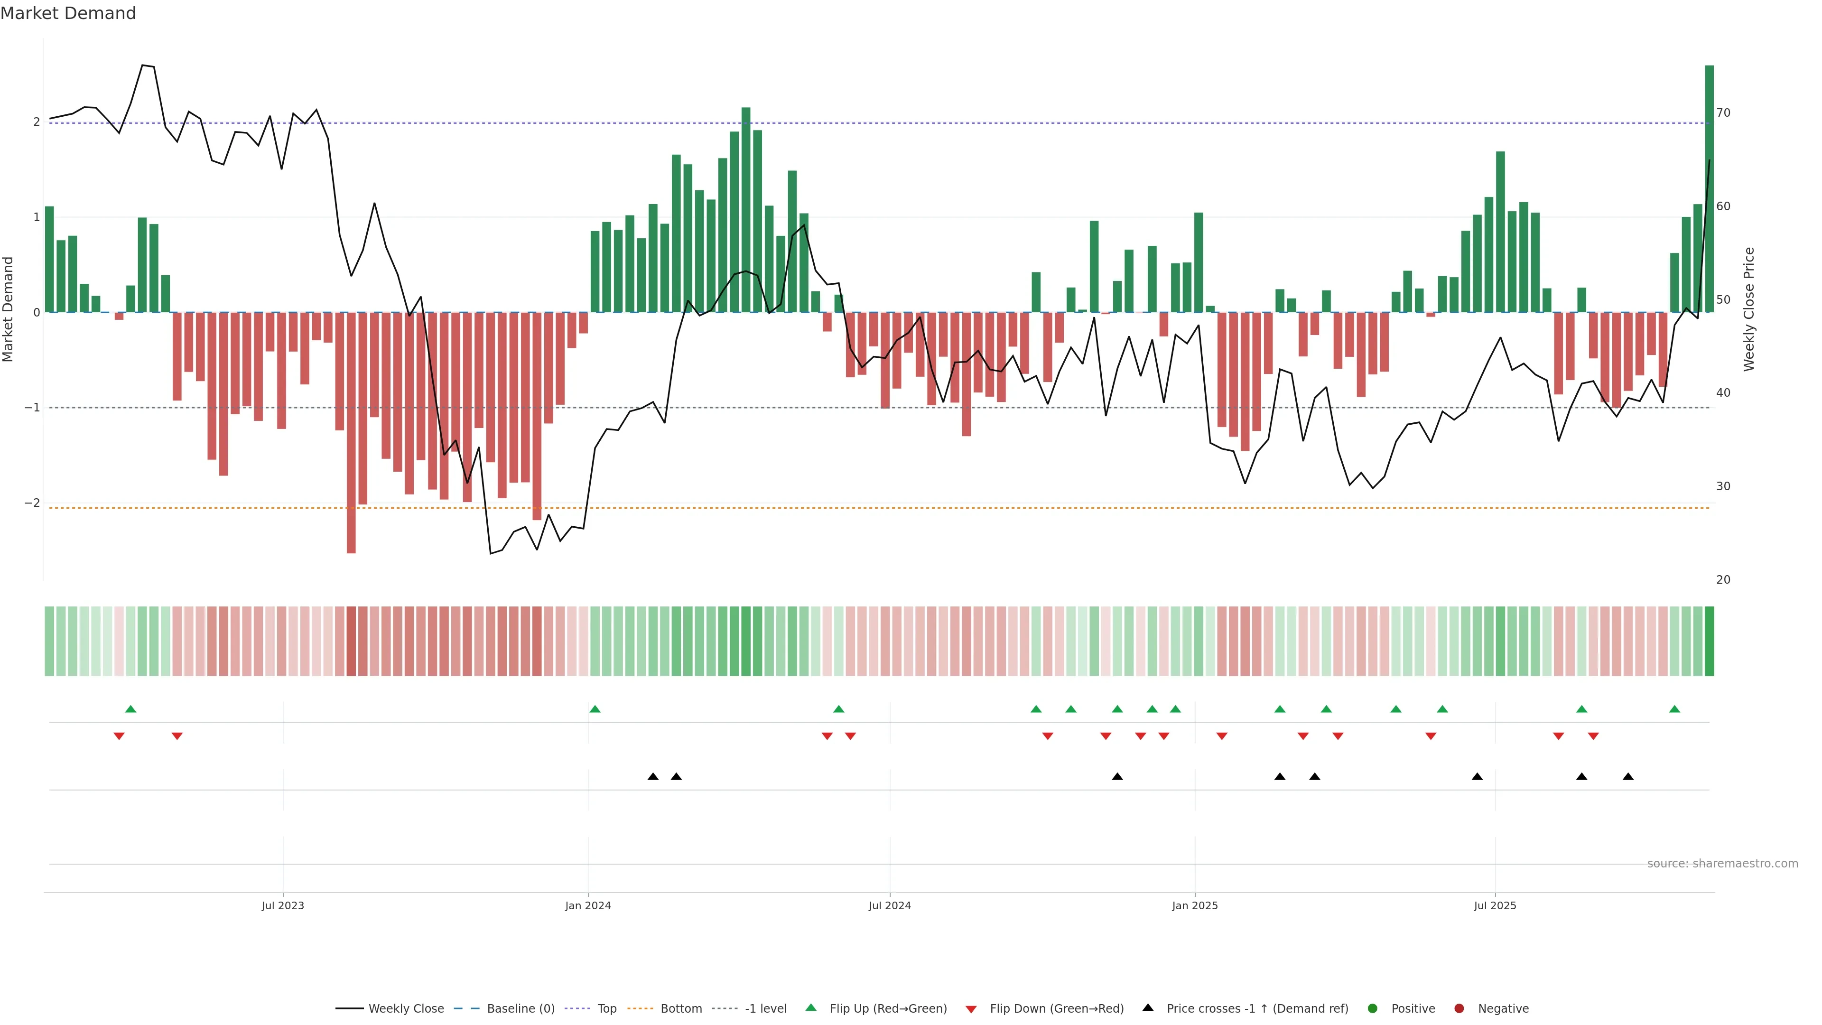Select the leftmost red flip-down triangle marker
Screen dimensions: 1822x1025
click(x=119, y=736)
